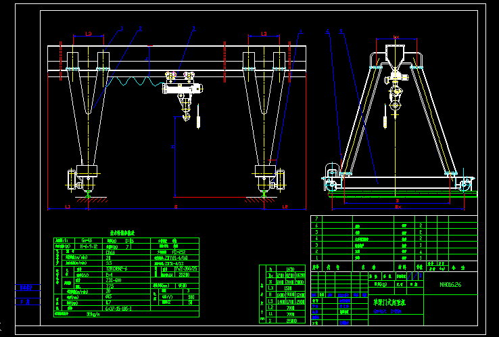Click the 38kg/m value in specification table
This screenshot has height=337, width=499.
point(93,314)
